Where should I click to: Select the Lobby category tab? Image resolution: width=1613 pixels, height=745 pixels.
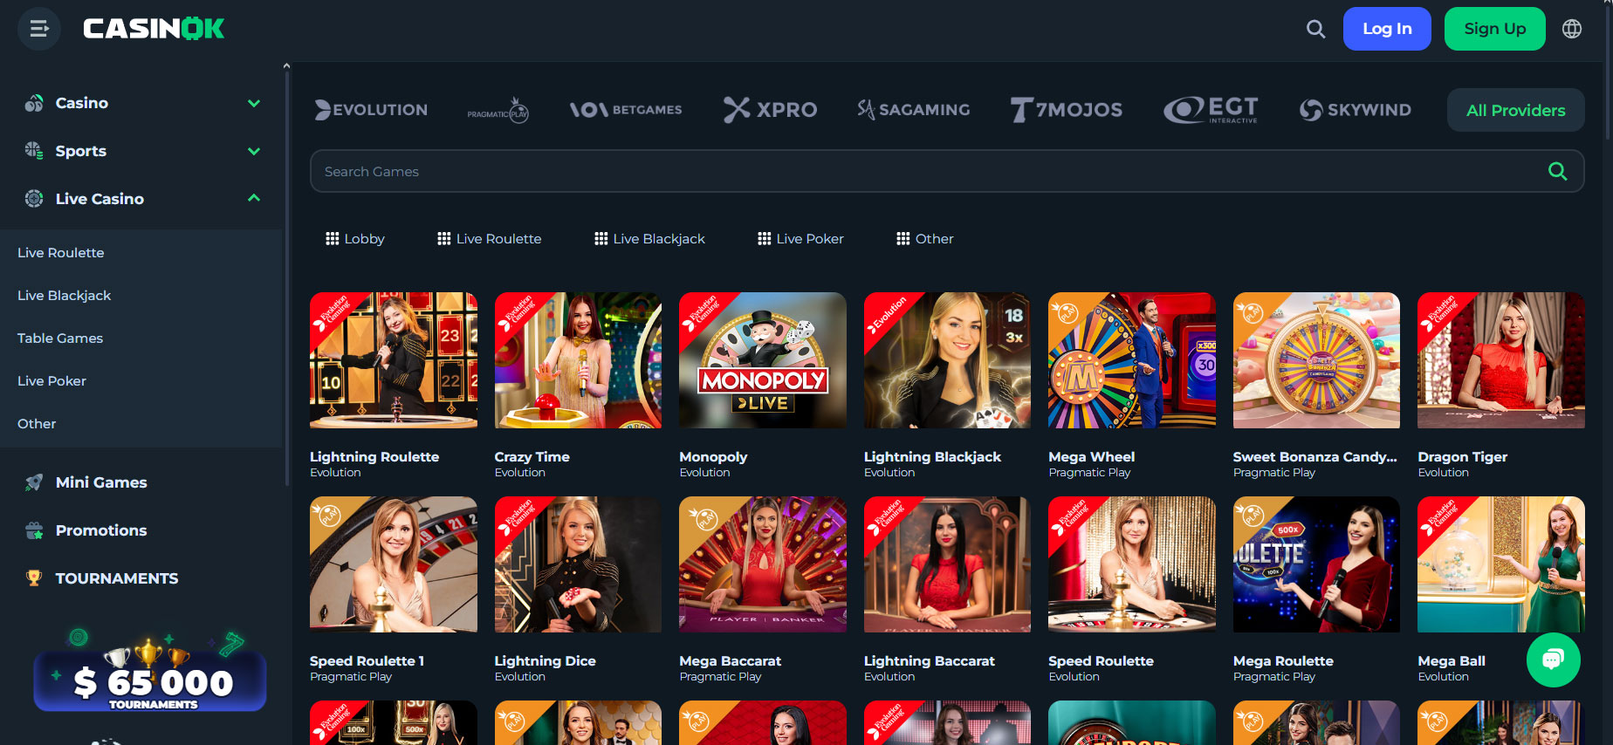(x=355, y=238)
